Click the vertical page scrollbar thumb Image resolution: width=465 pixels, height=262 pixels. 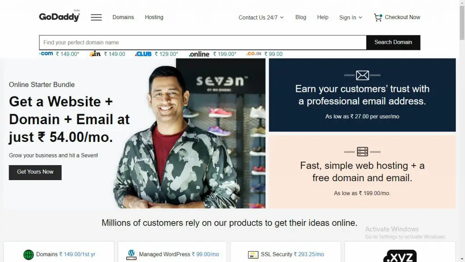[x=462, y=22]
